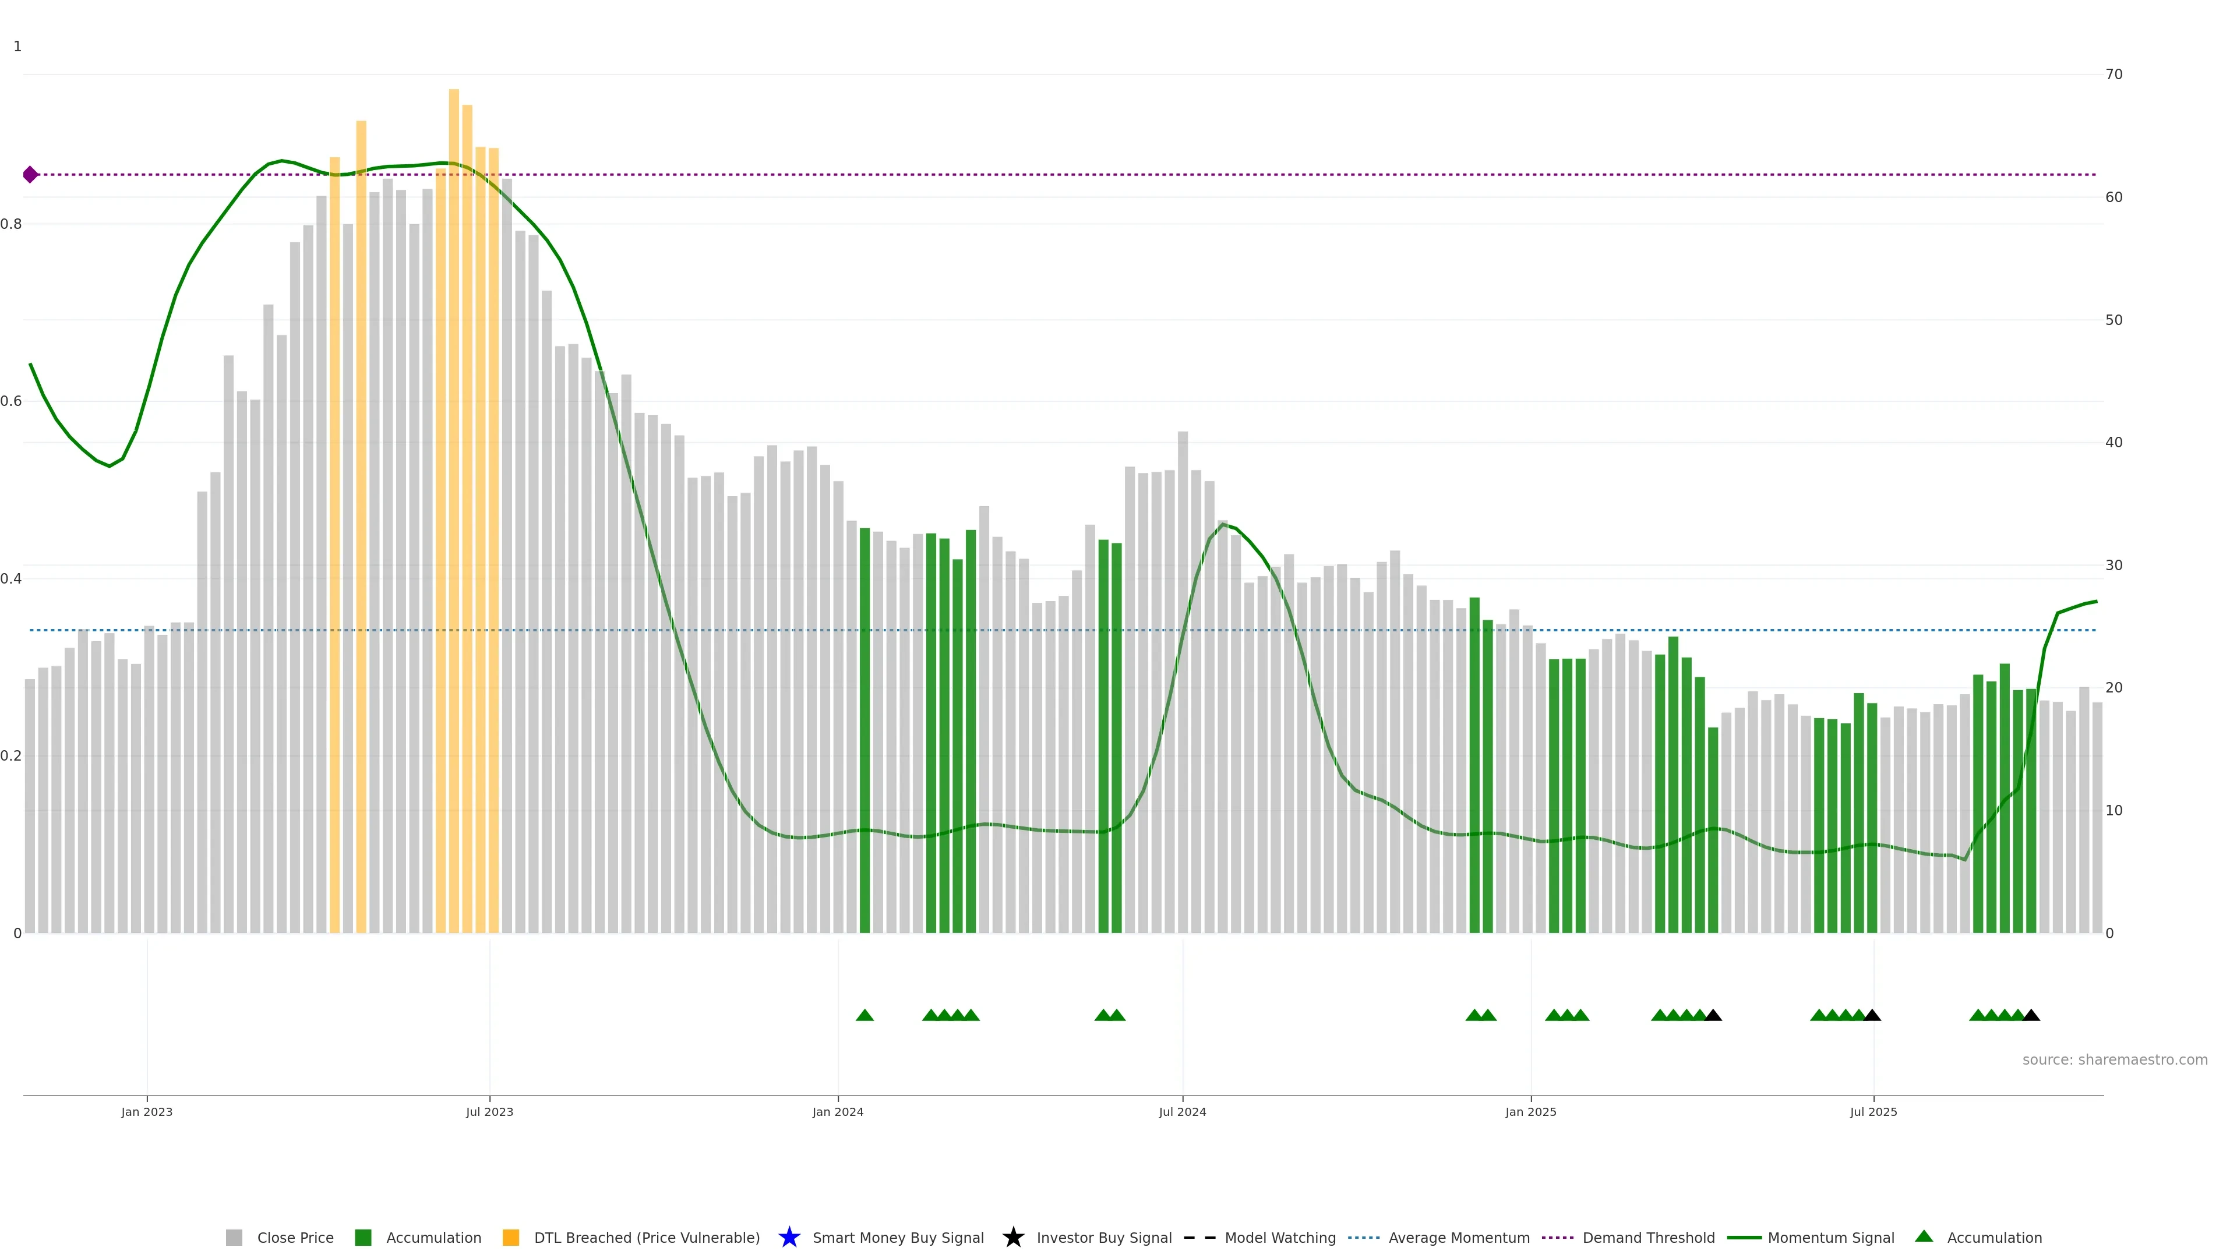Image resolution: width=2237 pixels, height=1258 pixels.
Task: Click the Model Watching dashed line icon
Action: point(1199,1238)
